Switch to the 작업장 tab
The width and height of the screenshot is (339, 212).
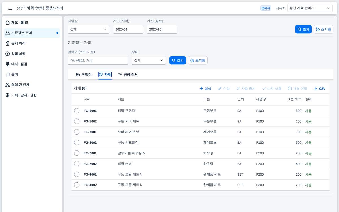click(x=84, y=75)
